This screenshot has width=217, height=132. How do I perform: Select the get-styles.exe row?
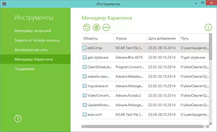[145, 57]
